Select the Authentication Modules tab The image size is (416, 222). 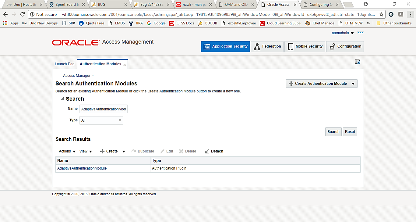(100, 64)
